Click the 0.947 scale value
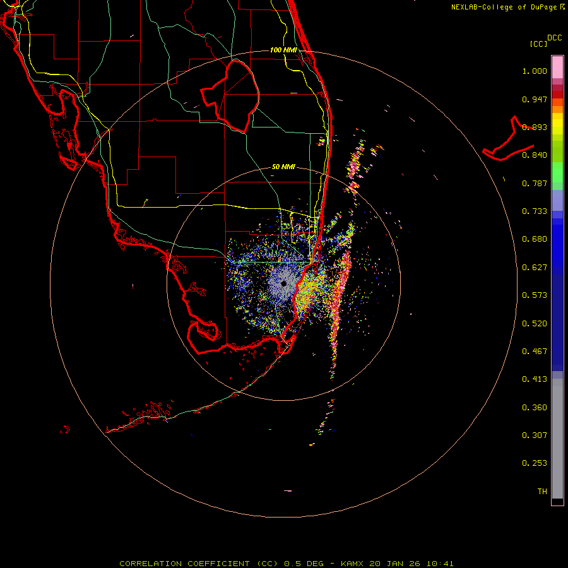Image resolution: width=568 pixels, height=568 pixels. (x=535, y=99)
